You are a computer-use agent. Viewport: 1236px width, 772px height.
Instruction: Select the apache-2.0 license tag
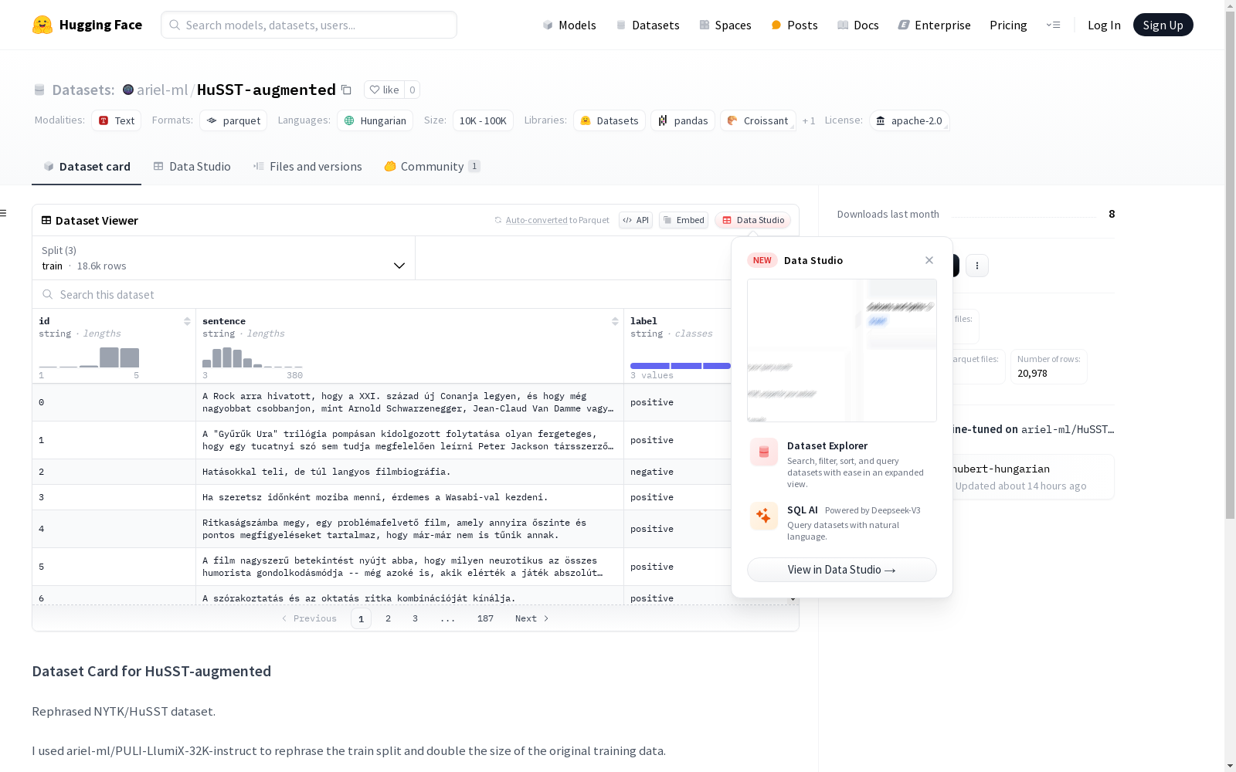(909, 120)
